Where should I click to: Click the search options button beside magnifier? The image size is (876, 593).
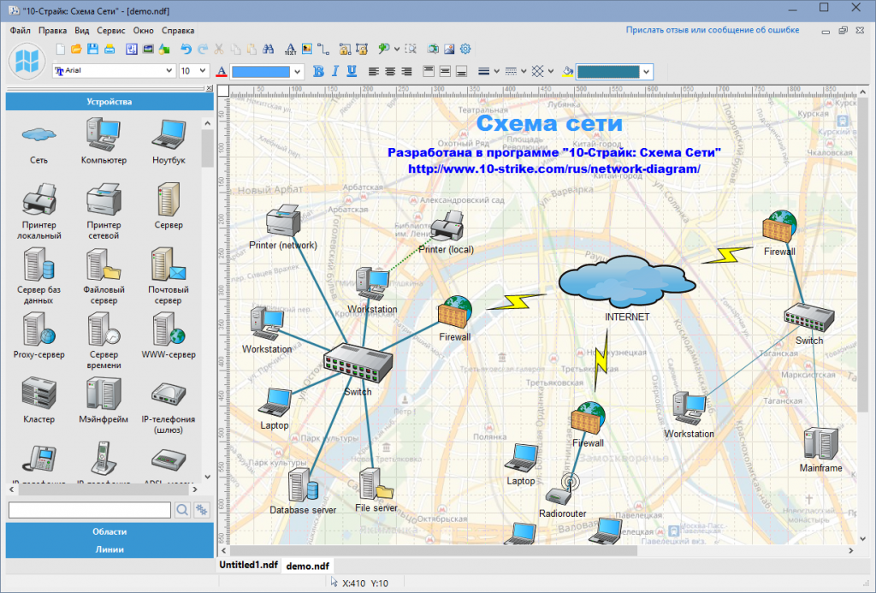click(202, 510)
